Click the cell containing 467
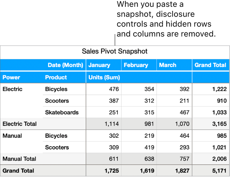This screenshot has width=230, height=177. pos(184,112)
